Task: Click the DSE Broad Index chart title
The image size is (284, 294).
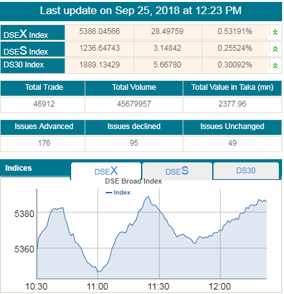Action: (133, 181)
